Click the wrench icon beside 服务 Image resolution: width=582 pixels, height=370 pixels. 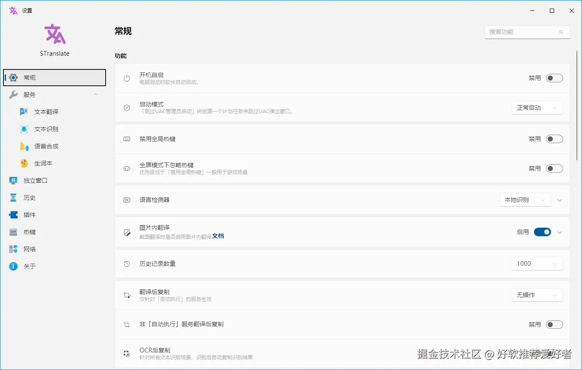pyautogui.click(x=13, y=95)
